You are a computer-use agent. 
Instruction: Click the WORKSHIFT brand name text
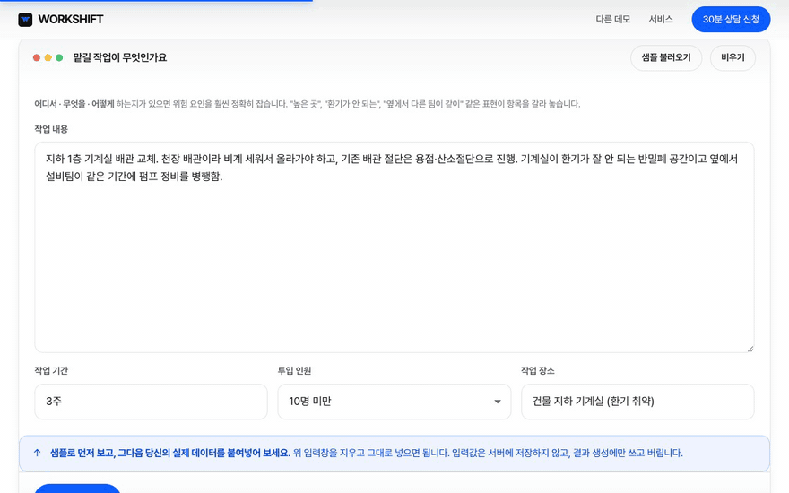point(71,19)
